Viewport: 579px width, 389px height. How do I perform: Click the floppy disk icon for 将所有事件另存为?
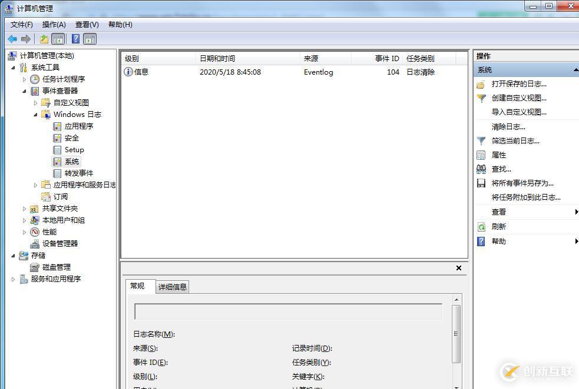(481, 183)
